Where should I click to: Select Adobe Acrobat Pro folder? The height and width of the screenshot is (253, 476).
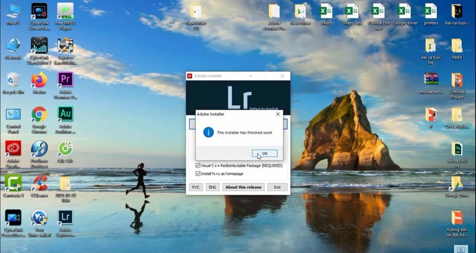[274, 17]
